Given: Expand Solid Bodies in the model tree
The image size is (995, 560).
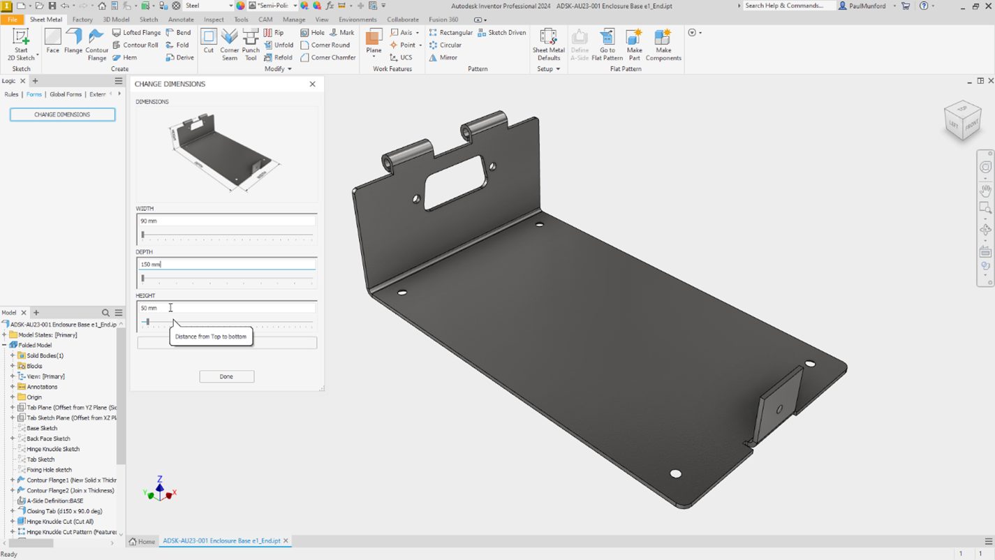Looking at the screenshot, I should coord(11,355).
